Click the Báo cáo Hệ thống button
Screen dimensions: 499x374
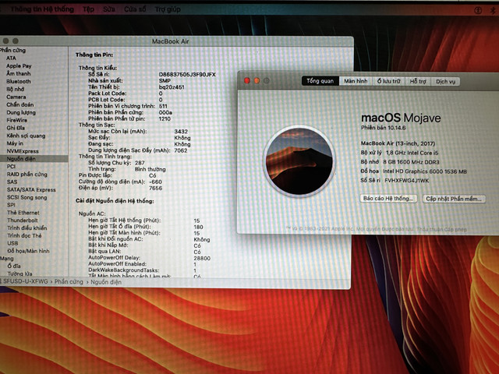[x=388, y=199]
